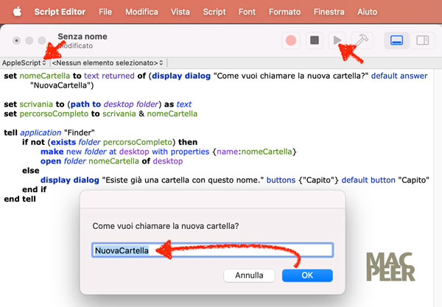Run the script with Play button
This screenshot has width=442, height=307.
(x=337, y=40)
